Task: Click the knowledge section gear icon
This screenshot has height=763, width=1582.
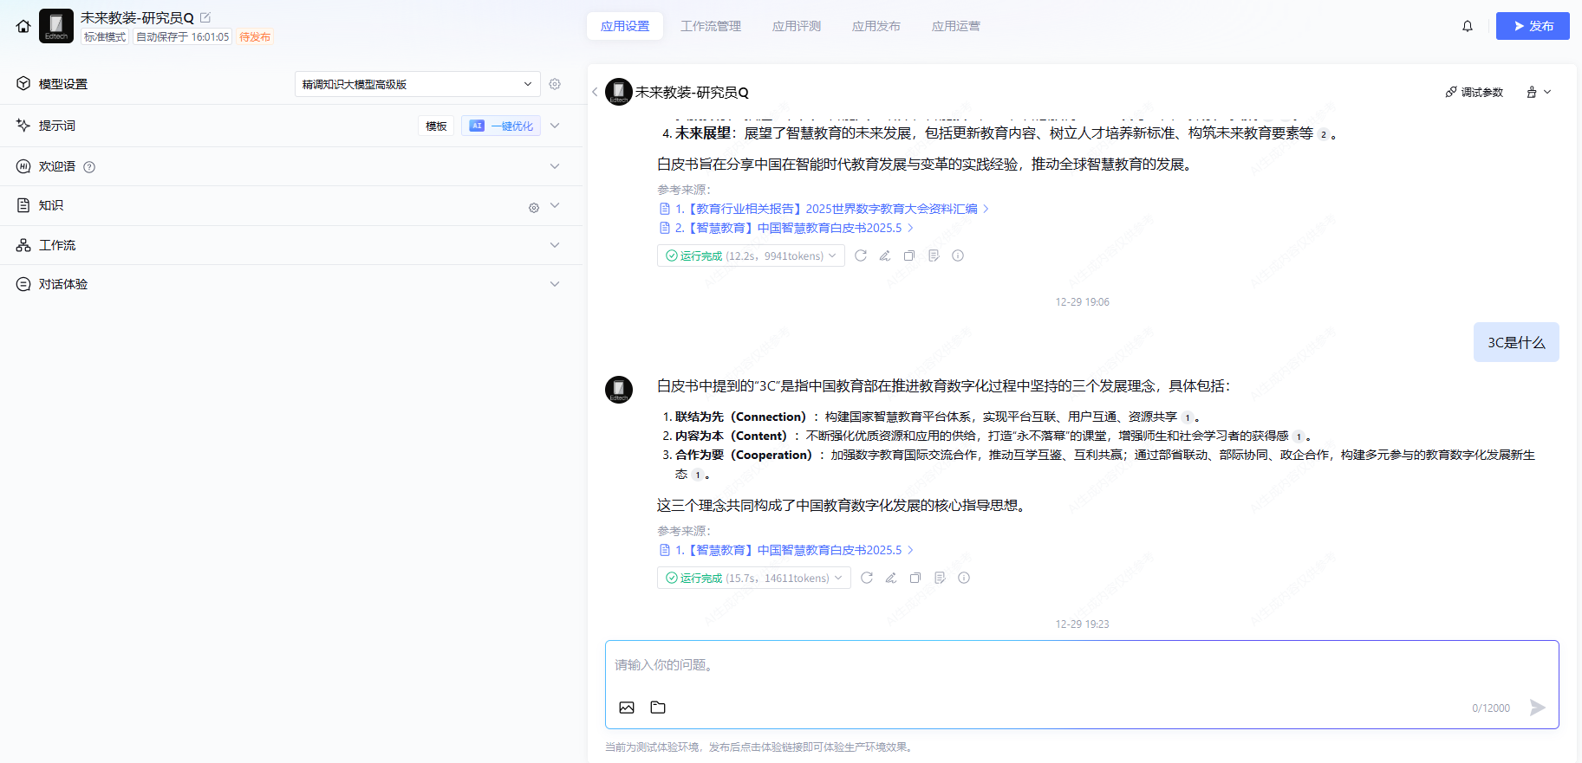Action: [534, 207]
